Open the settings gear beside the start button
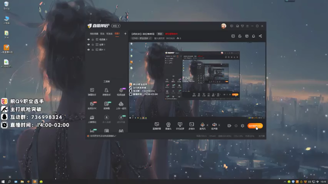Screen dimensions: 328x184 (x=242, y=126)
